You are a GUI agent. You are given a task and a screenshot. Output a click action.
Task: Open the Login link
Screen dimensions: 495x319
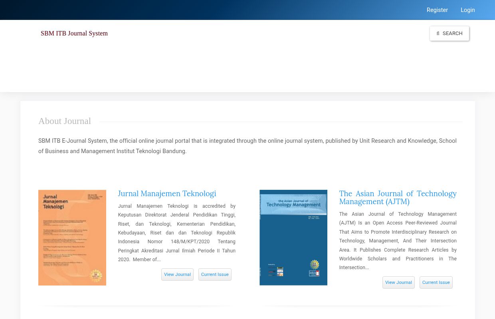467,10
